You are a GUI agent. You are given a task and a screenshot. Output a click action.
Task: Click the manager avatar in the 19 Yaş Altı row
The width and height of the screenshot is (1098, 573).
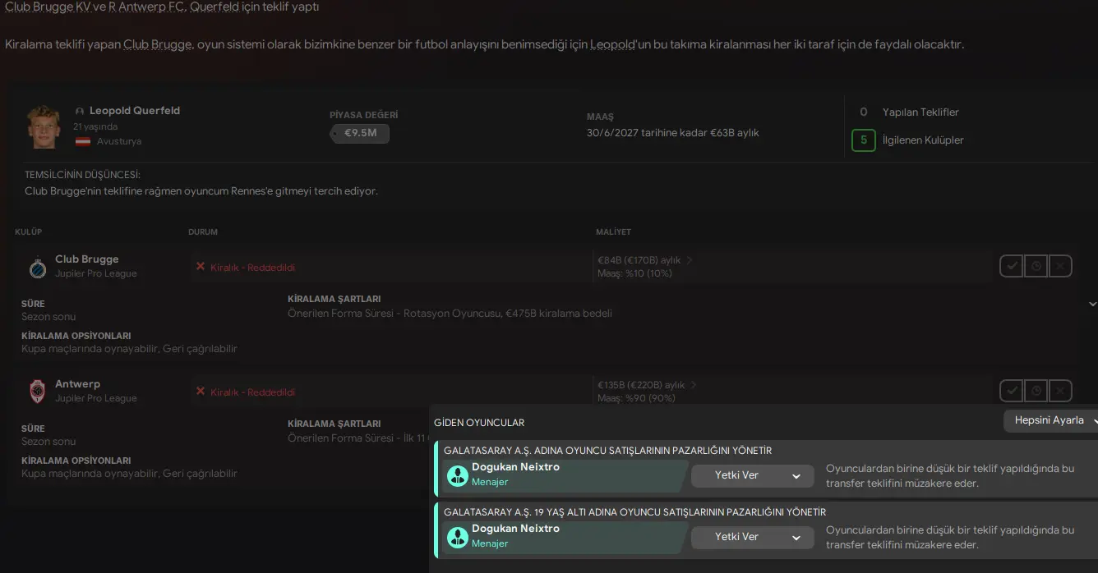[457, 537]
